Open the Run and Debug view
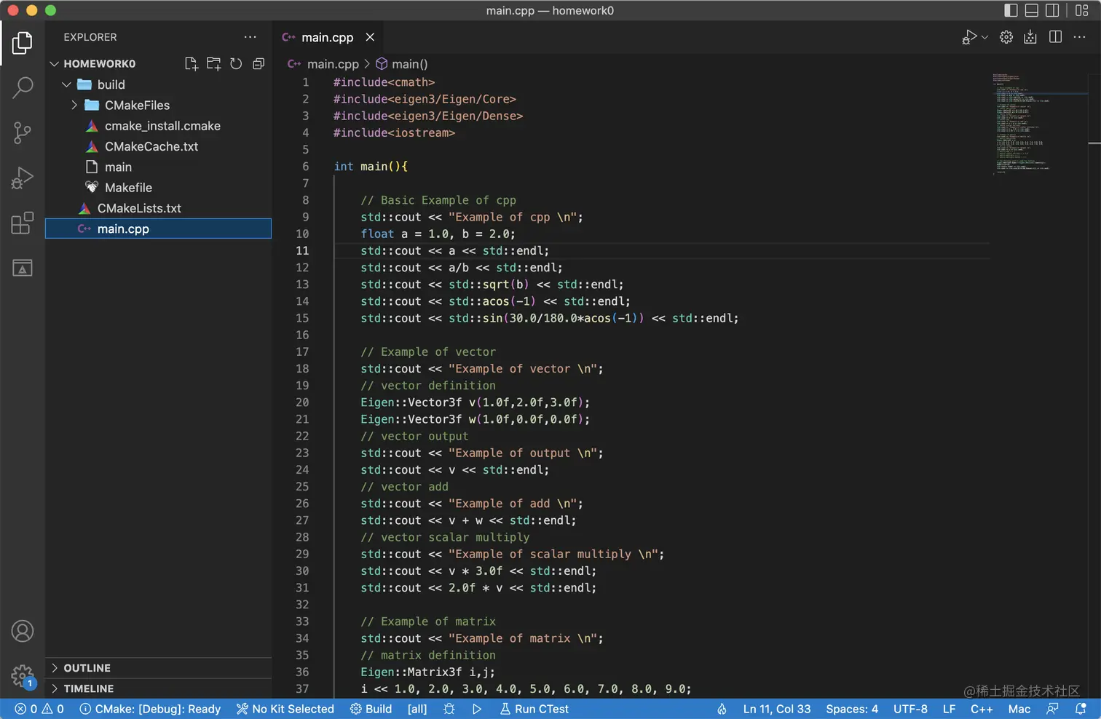This screenshot has height=719, width=1101. click(23, 178)
